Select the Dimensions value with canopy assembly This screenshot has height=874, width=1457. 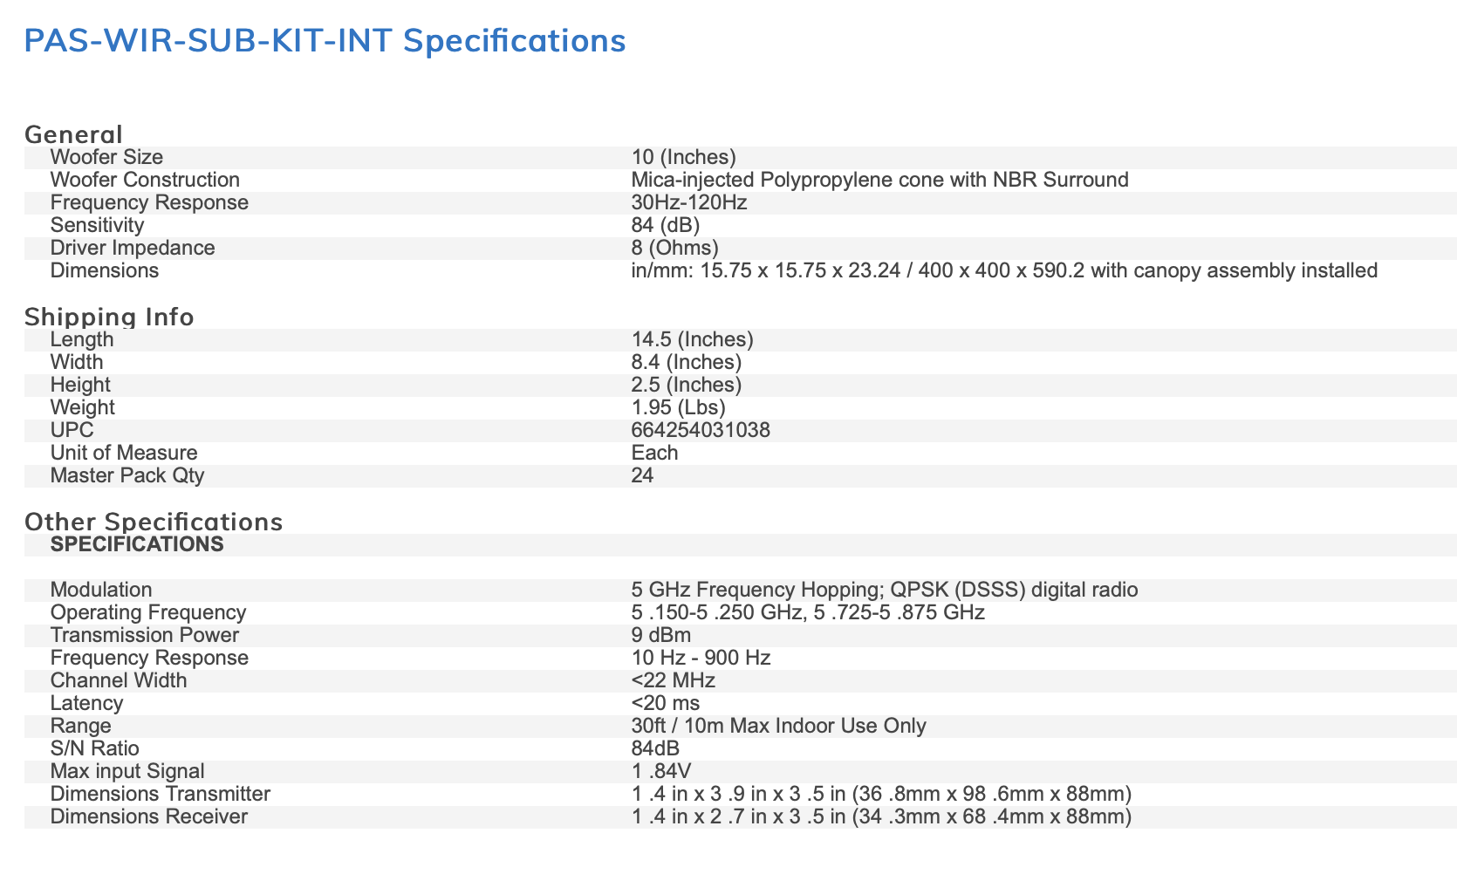1004,270
